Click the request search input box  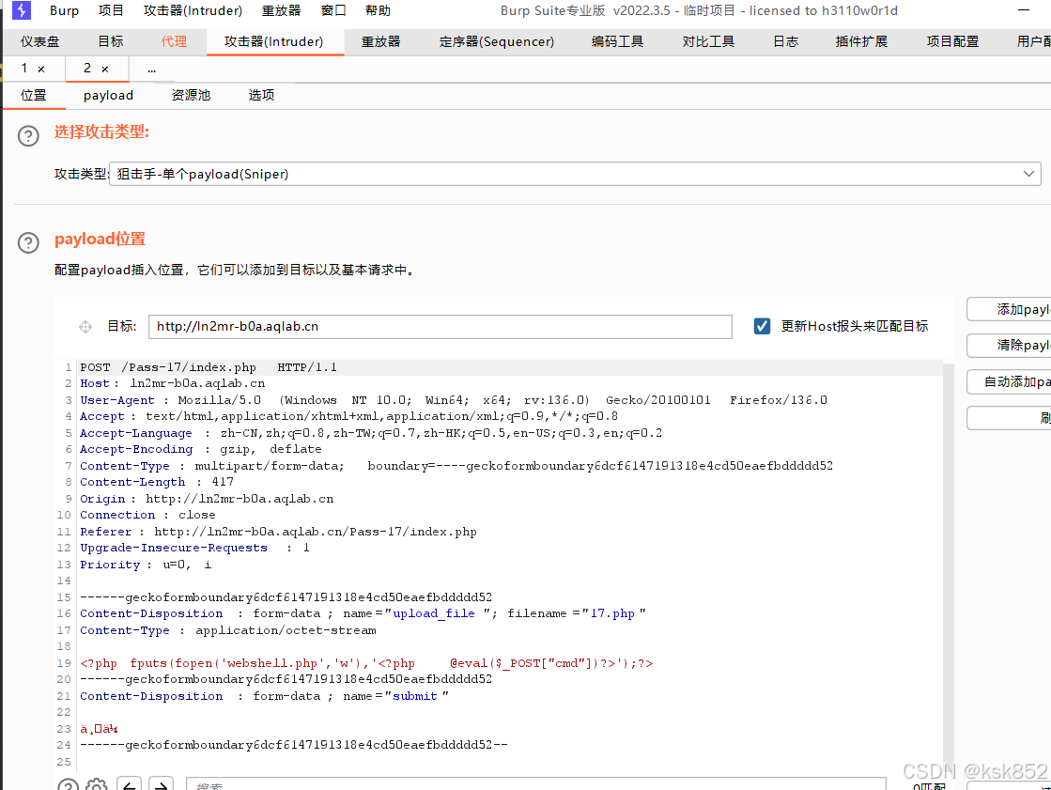tap(536, 784)
